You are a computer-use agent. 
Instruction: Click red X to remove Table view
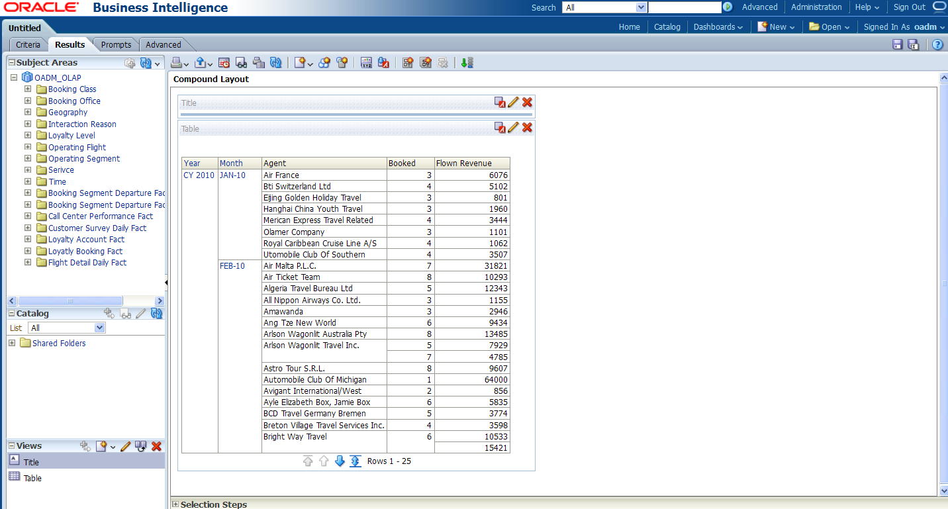click(527, 127)
